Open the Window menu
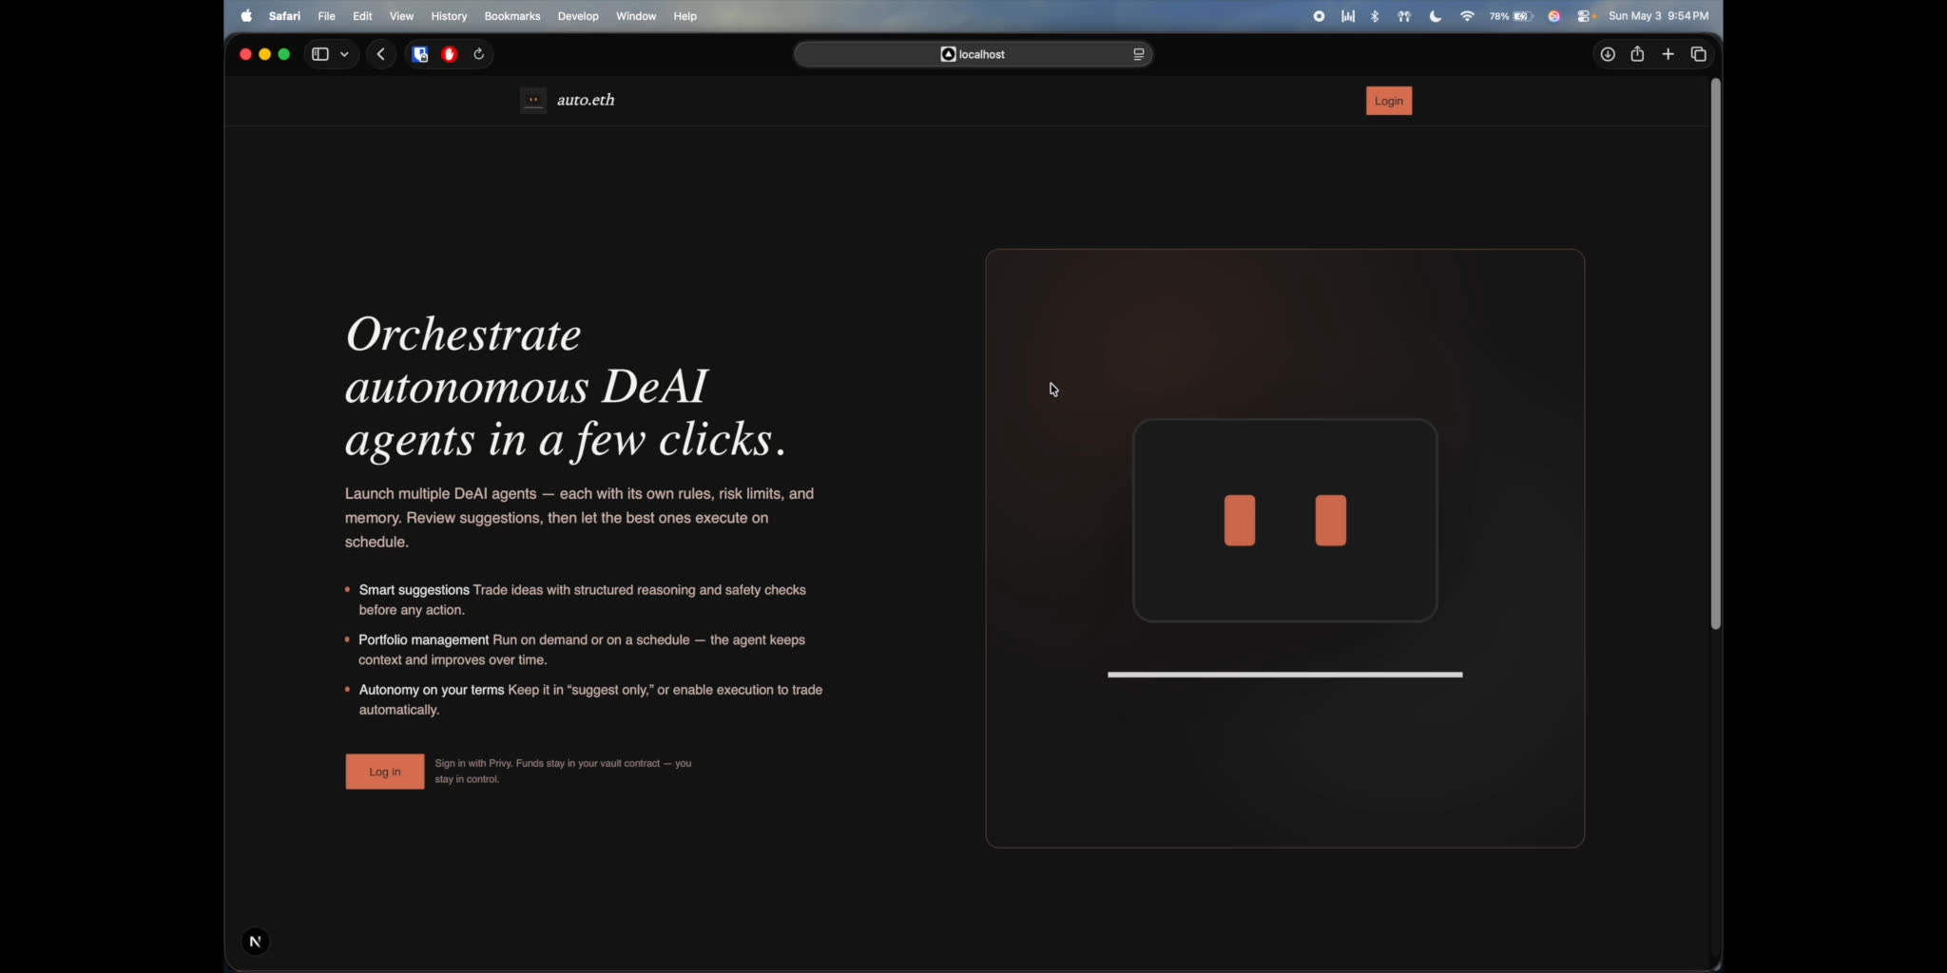This screenshot has width=1947, height=973. 636,16
